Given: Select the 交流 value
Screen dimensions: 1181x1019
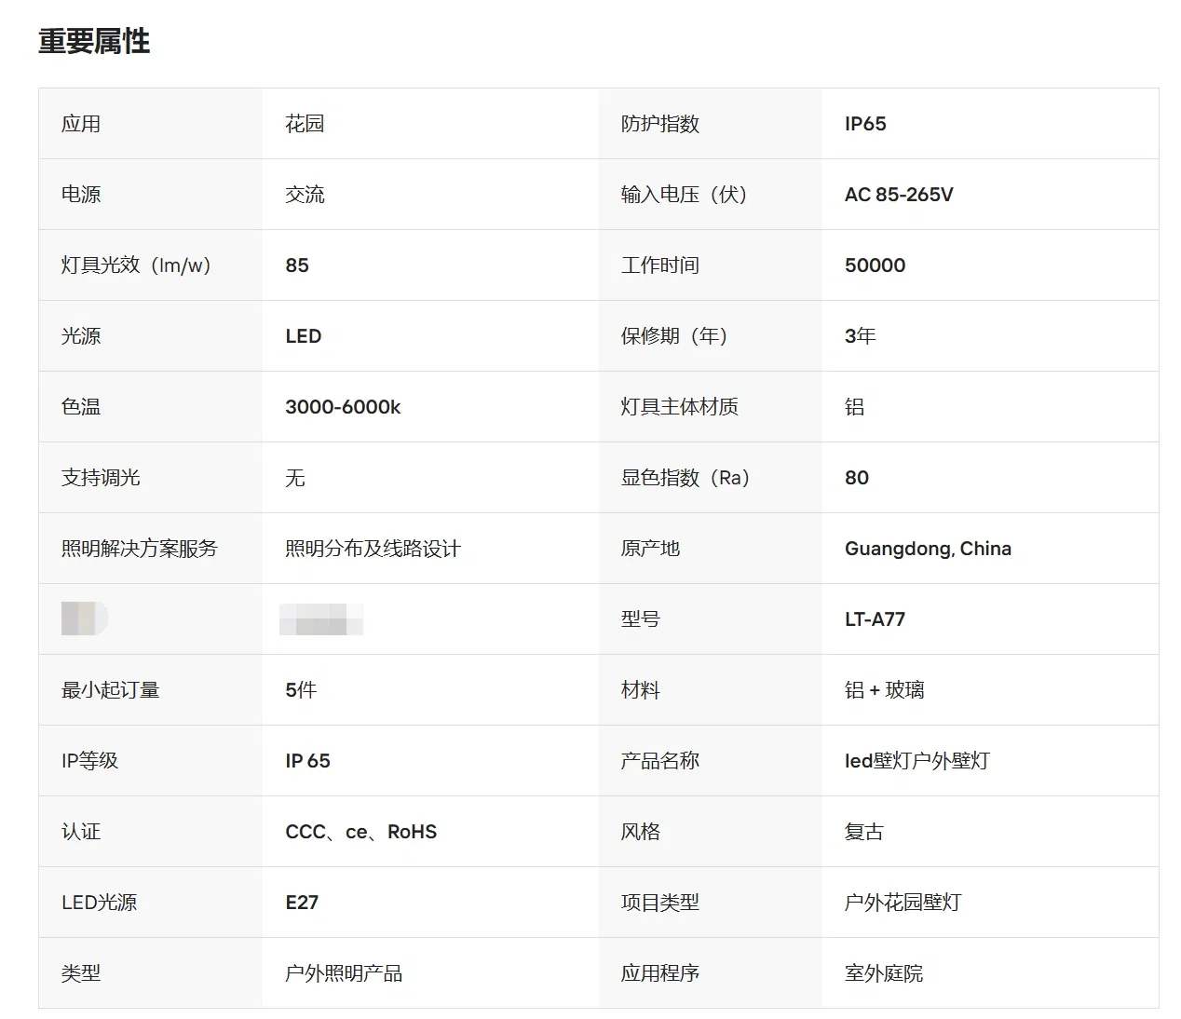Looking at the screenshot, I should click(x=305, y=195).
